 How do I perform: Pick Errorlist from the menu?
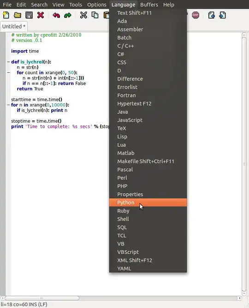click(x=148, y=87)
